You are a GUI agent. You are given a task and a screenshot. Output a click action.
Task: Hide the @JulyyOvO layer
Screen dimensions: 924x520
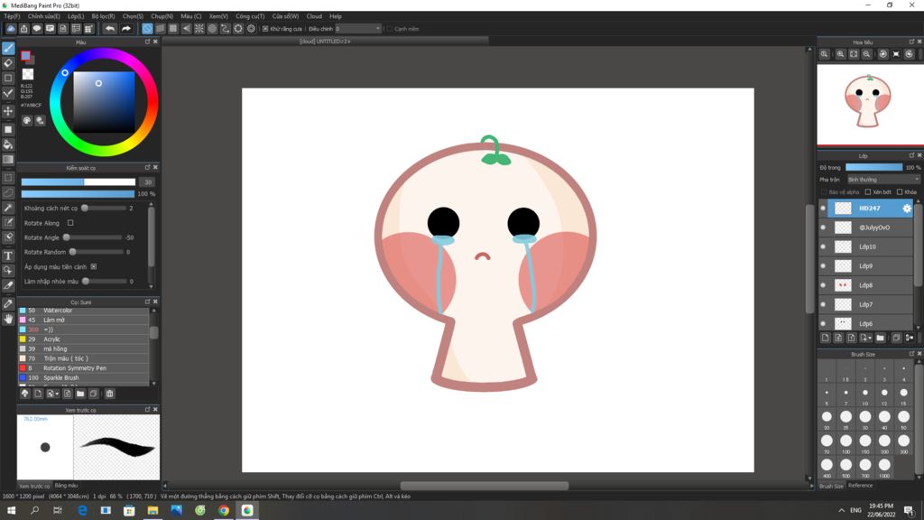823,227
